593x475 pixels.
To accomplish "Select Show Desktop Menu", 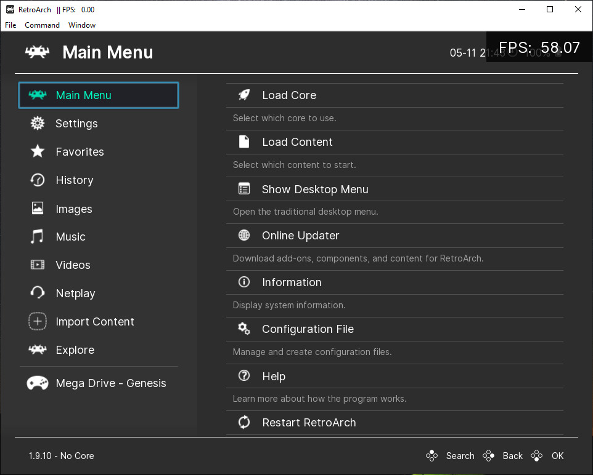I will [395, 189].
